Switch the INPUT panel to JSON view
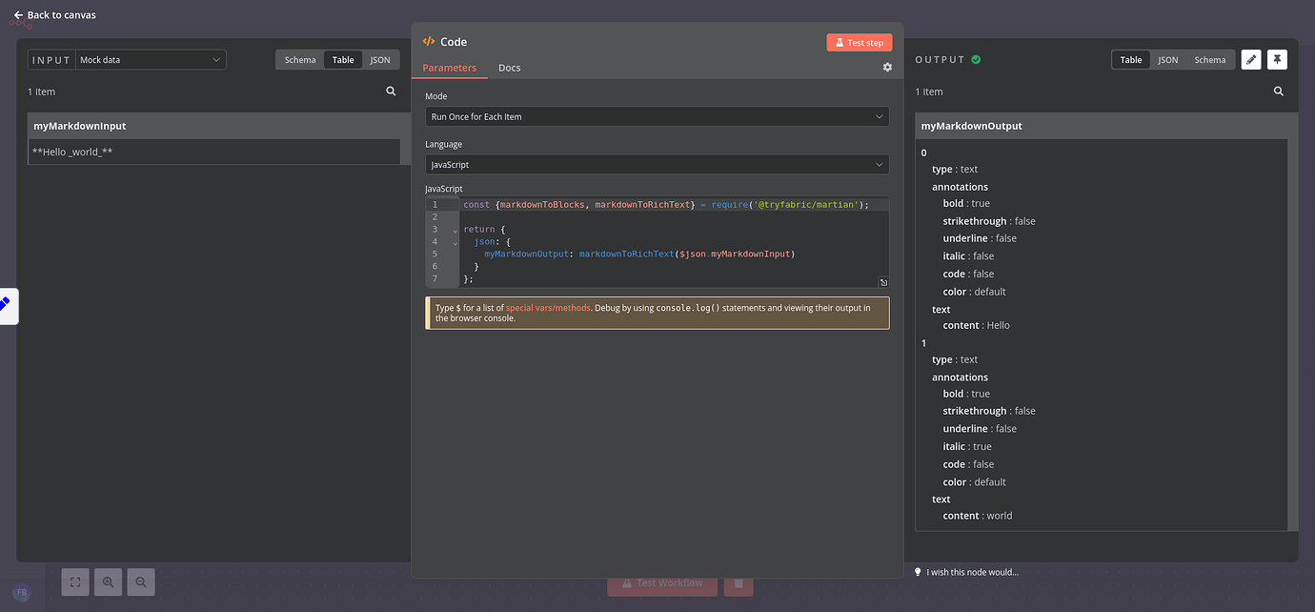 pyautogui.click(x=380, y=59)
